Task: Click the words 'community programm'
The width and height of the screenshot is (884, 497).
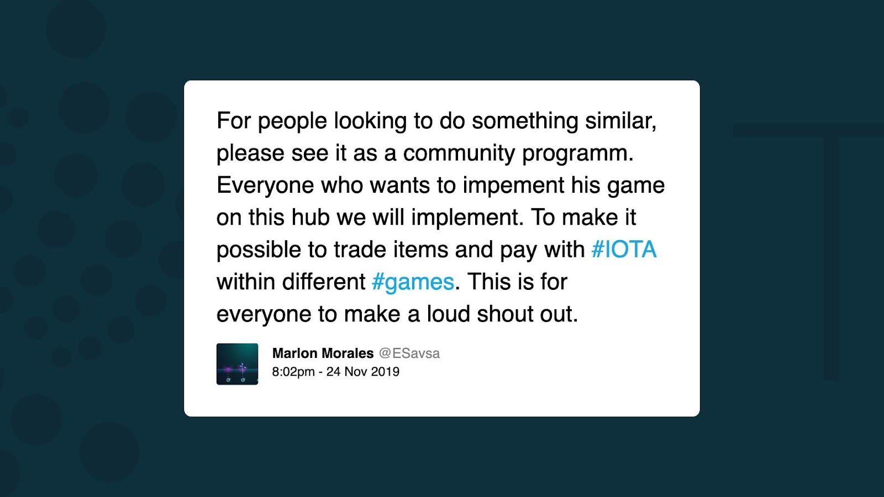Action: 517,154
